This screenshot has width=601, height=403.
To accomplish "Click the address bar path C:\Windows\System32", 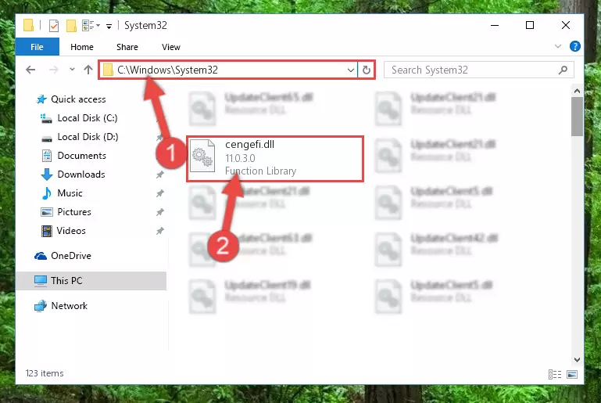I will tap(167, 70).
